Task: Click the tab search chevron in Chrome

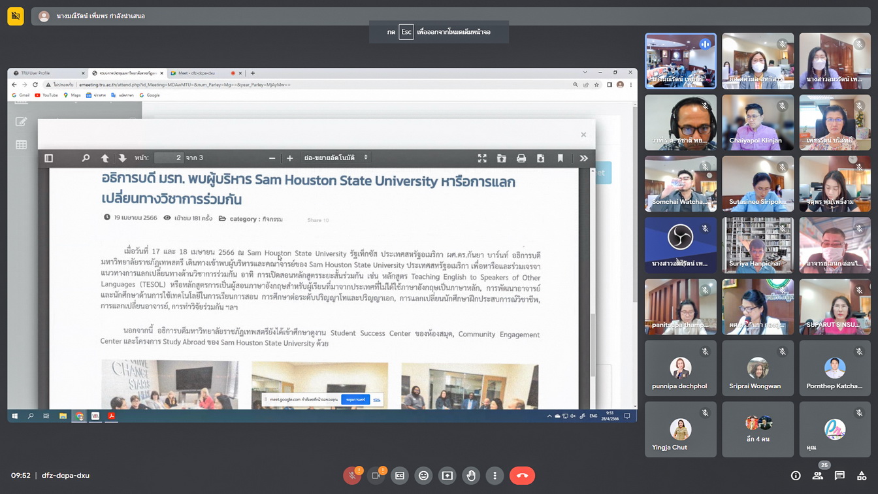Action: (585, 73)
